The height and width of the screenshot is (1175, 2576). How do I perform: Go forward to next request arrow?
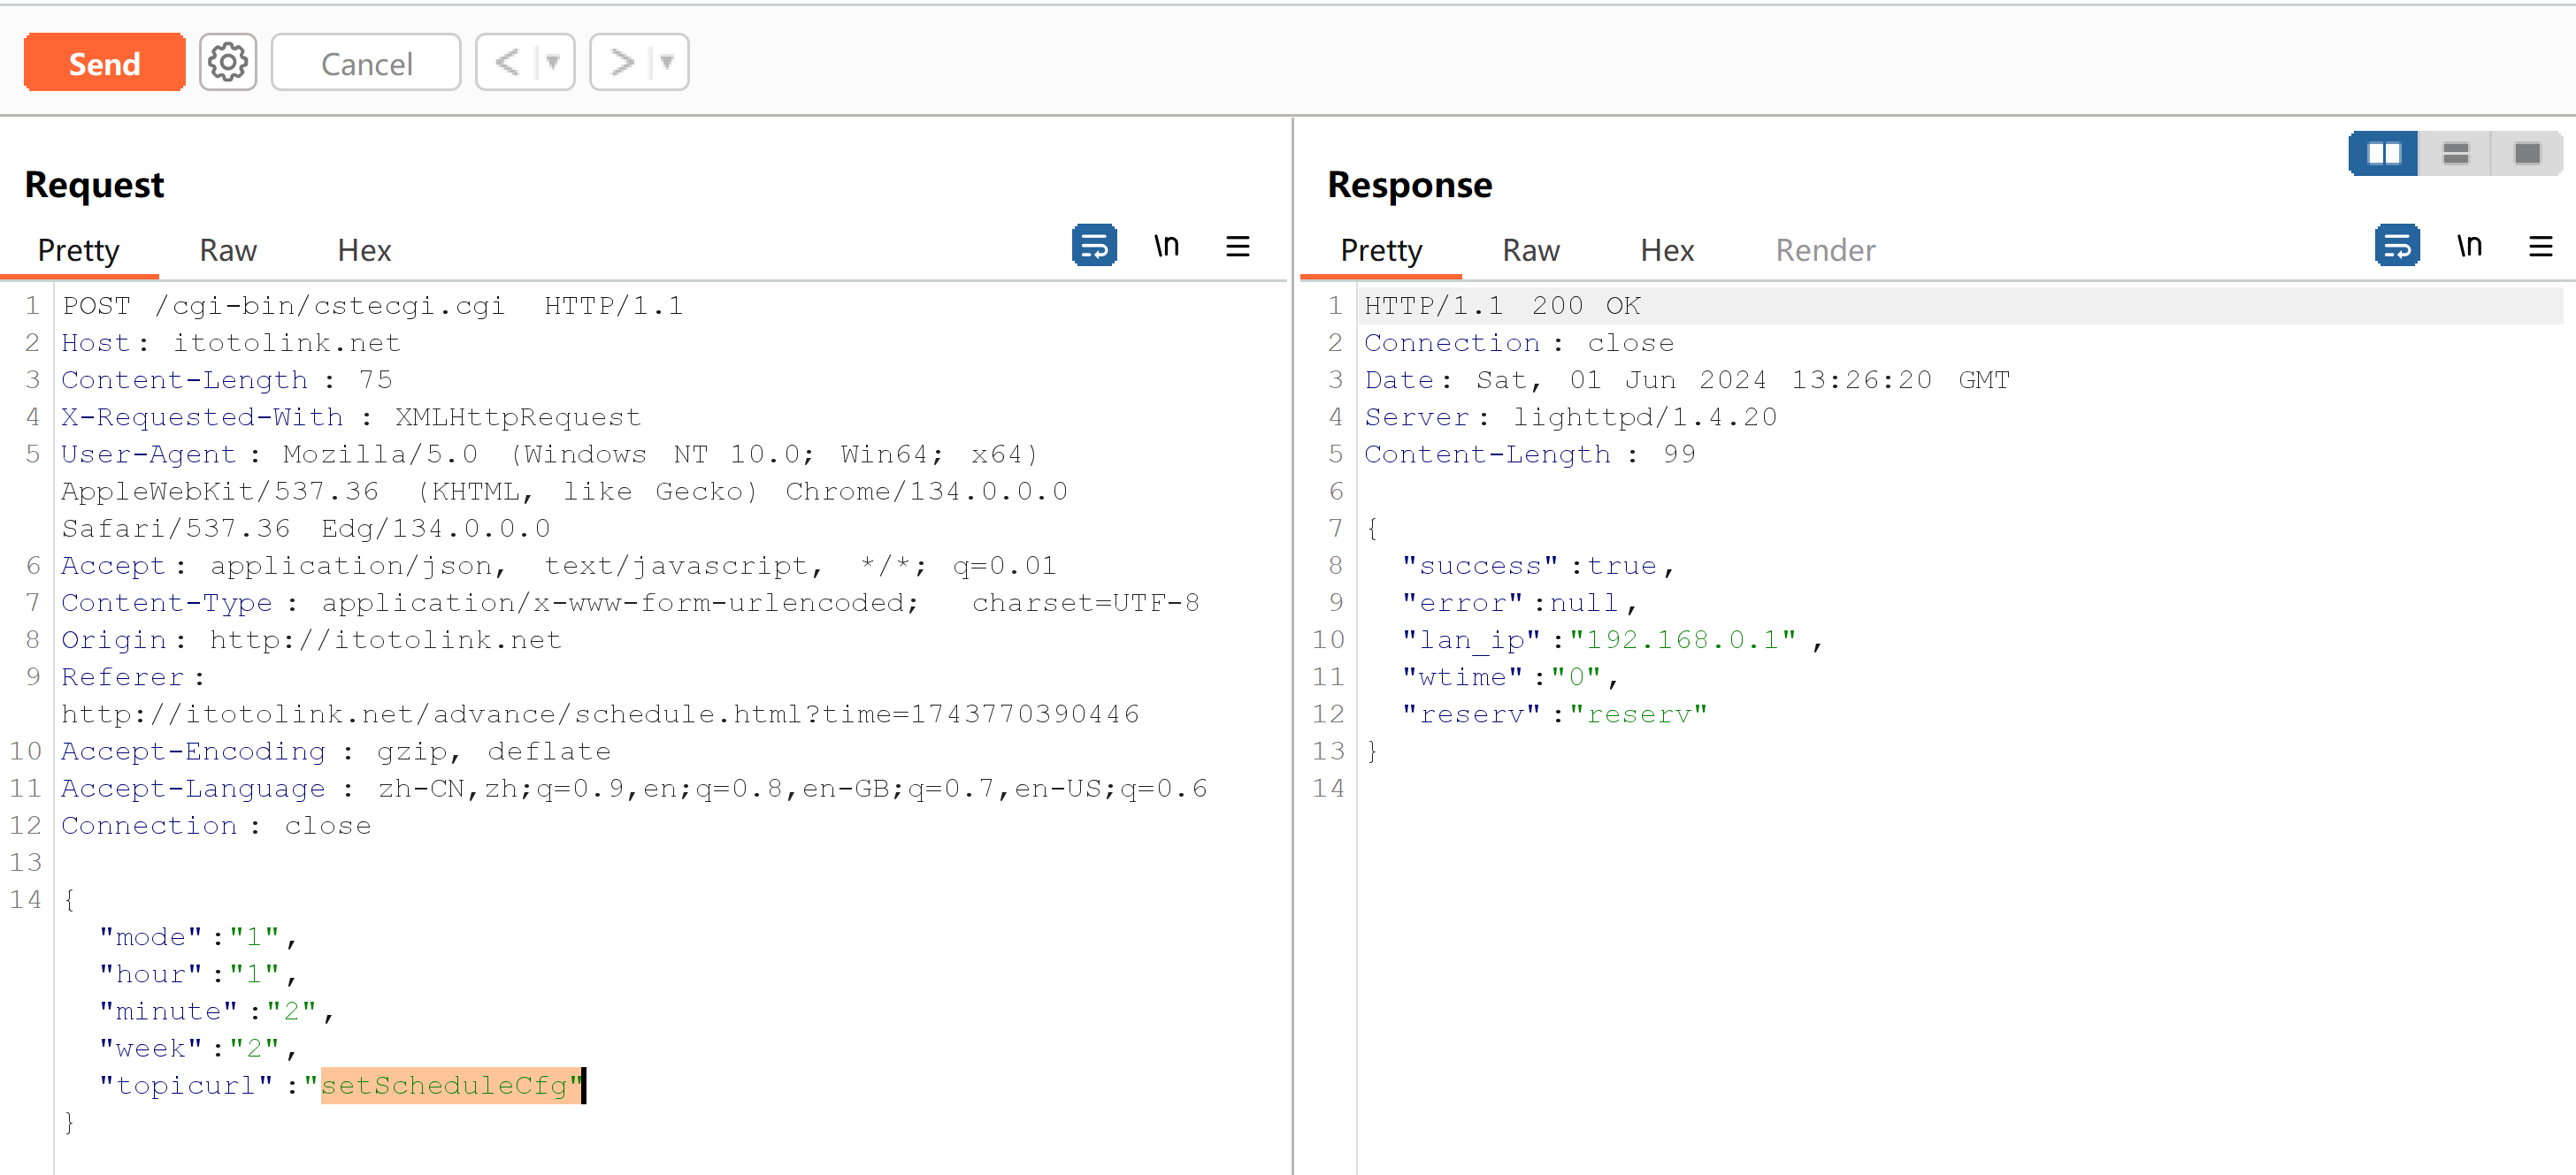[x=622, y=63]
